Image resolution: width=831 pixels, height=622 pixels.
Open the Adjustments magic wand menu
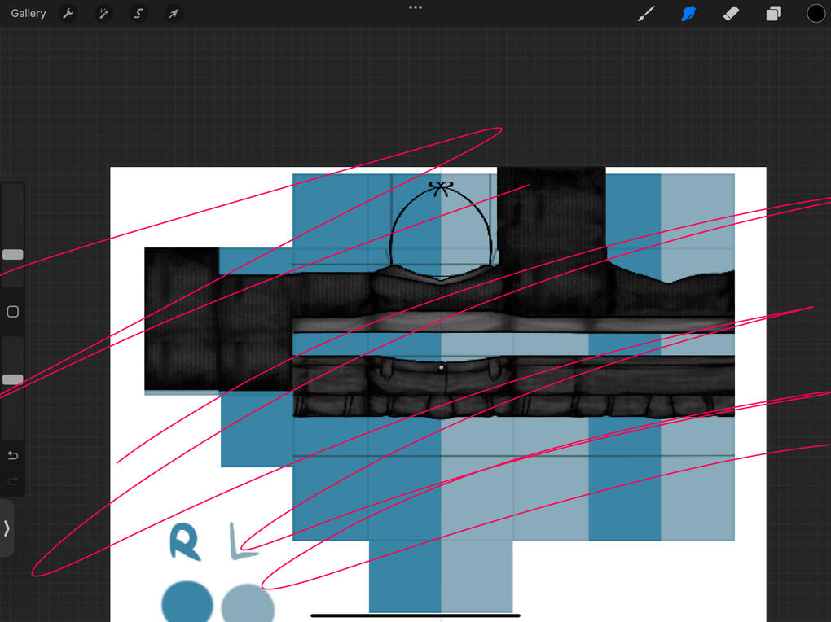pyautogui.click(x=103, y=14)
